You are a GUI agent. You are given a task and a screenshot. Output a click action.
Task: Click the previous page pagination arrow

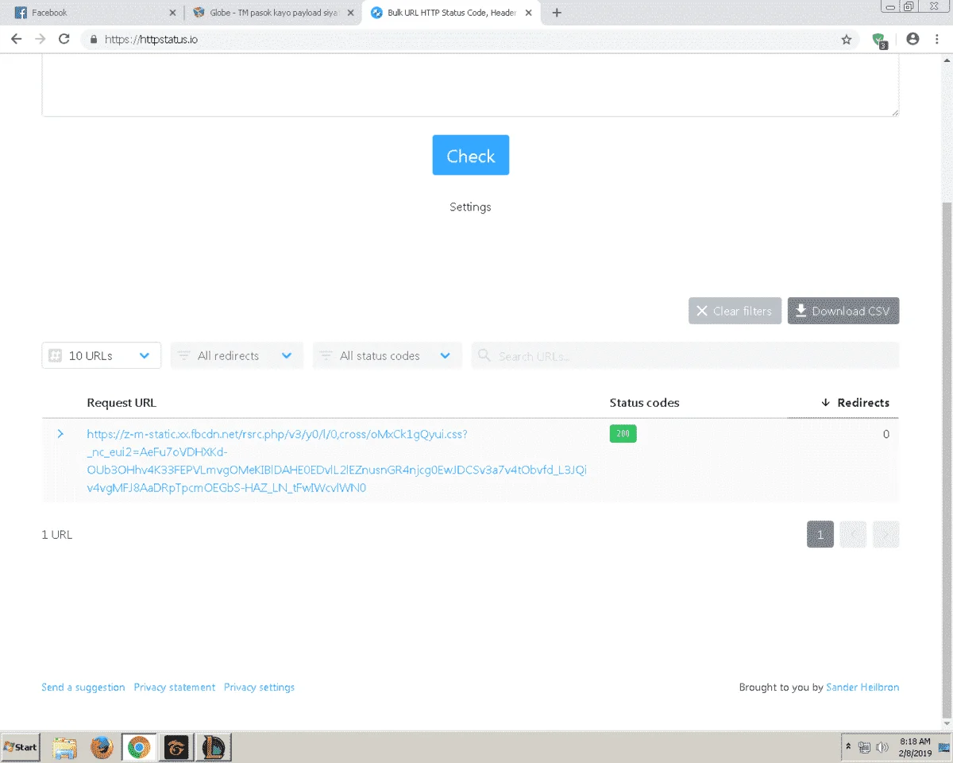(x=853, y=534)
